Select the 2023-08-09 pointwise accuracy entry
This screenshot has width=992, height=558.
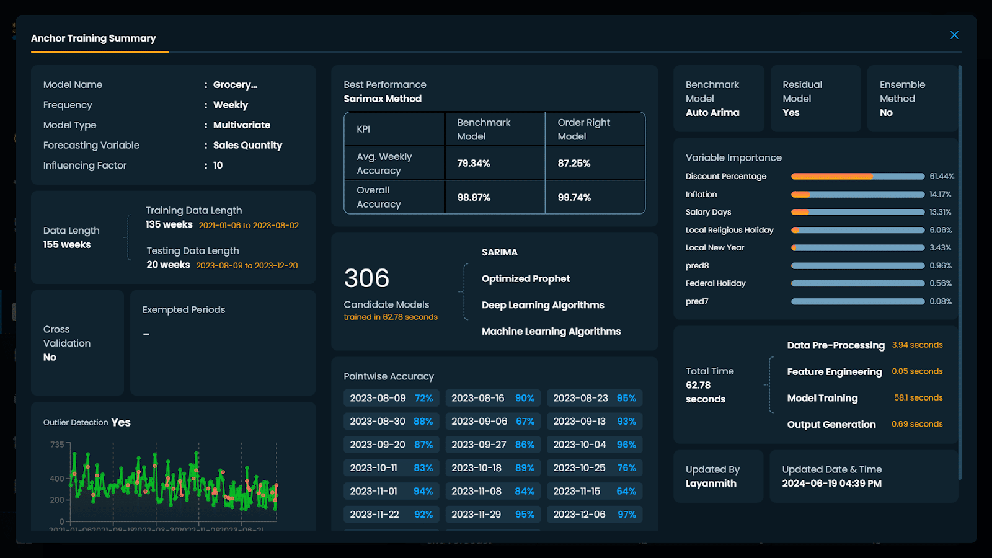(x=391, y=398)
